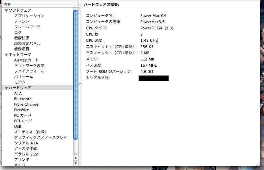Click the sidebar scrollbar thumb
The height and width of the screenshot is (170, 264).
coord(76,75)
